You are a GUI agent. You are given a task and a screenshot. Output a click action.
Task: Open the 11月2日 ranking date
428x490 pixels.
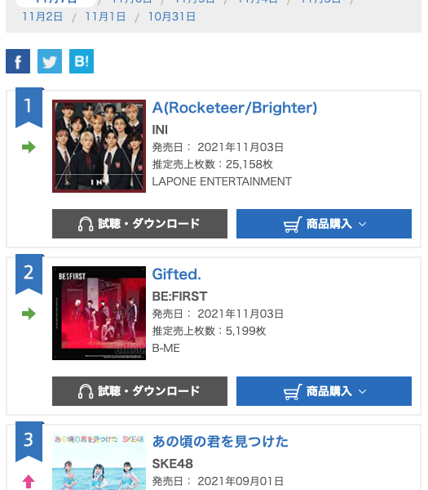click(42, 16)
